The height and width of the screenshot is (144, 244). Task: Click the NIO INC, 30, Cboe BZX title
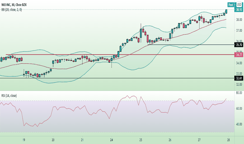[14, 5]
